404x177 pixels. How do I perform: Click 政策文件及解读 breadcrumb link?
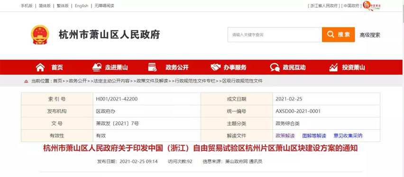point(152,81)
